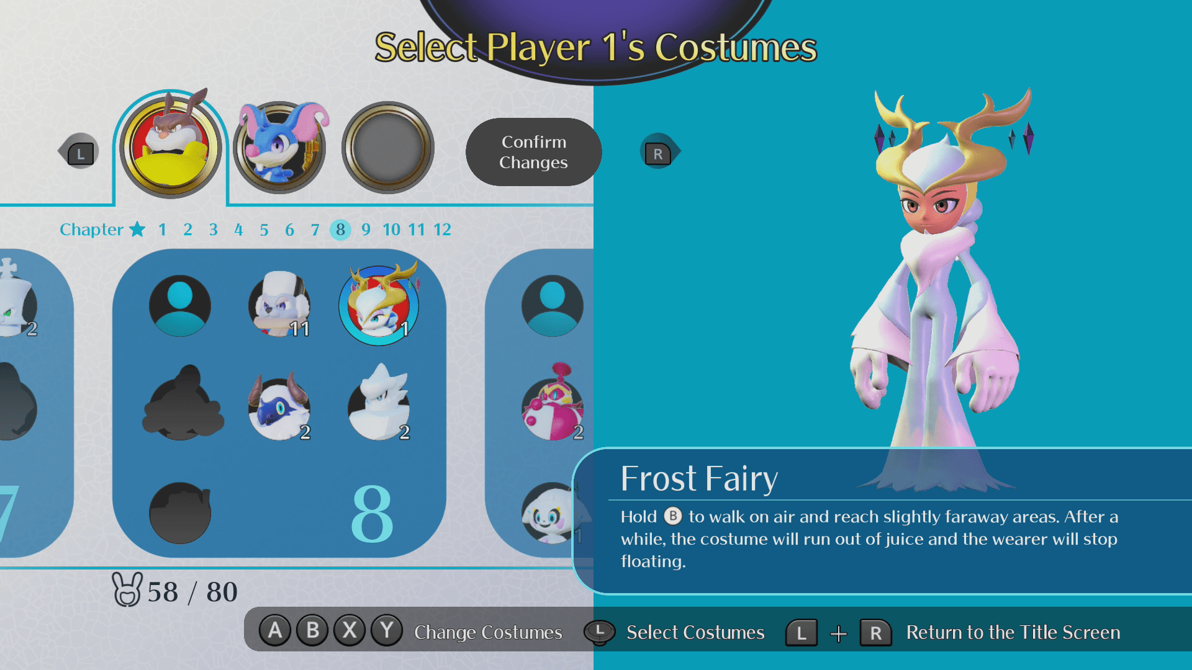Click the empty costume slot in chapter 8

pos(180,306)
